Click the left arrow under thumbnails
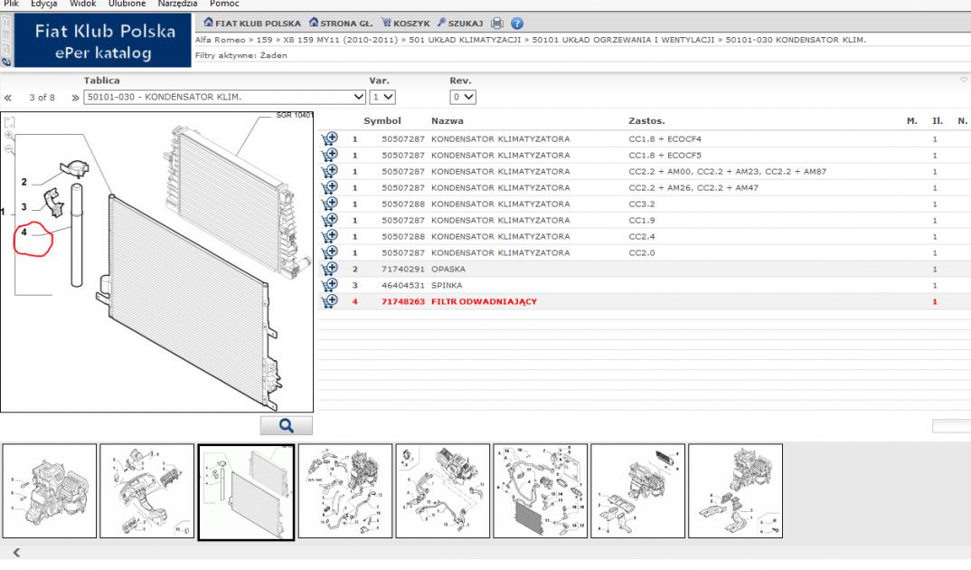Screen dimensions: 971x570 click(16, 552)
